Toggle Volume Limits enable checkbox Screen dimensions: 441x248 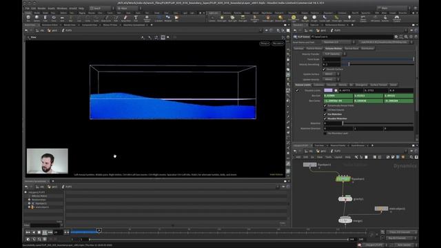coord(297,90)
